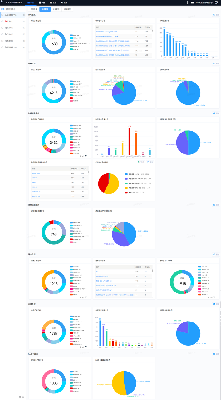Viewport: 221px width, 400px height.
Task: Open the 监控 module in top bar
Action: coord(53,2)
